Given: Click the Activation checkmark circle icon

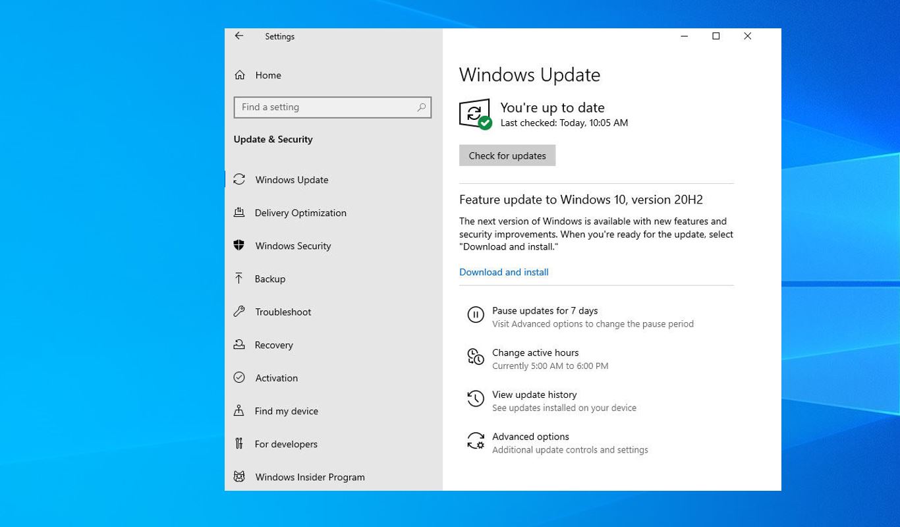Looking at the screenshot, I should click(x=239, y=377).
